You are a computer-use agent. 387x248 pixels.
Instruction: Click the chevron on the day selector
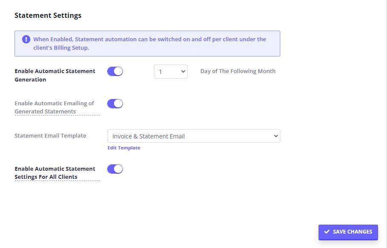(x=183, y=71)
